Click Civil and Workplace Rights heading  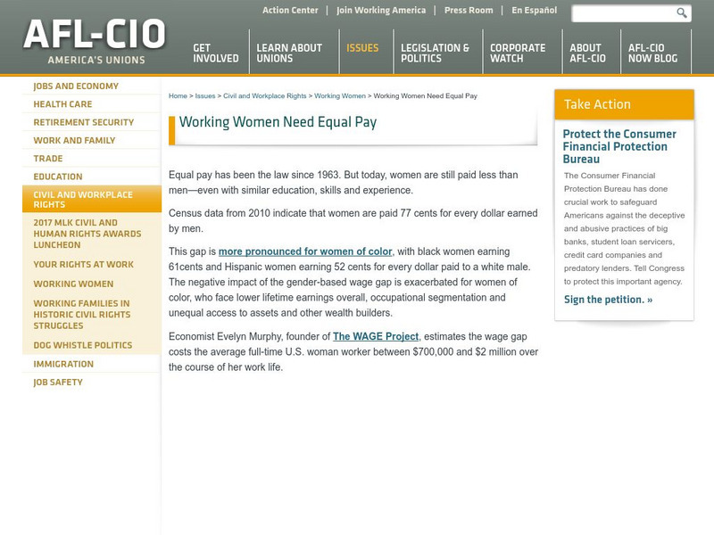(92, 199)
